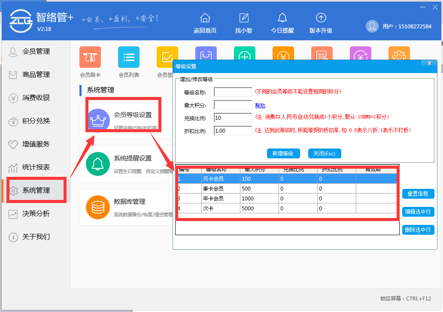This screenshot has width=443, height=312.
Task: Click the 新增等级 button
Action: click(283, 154)
